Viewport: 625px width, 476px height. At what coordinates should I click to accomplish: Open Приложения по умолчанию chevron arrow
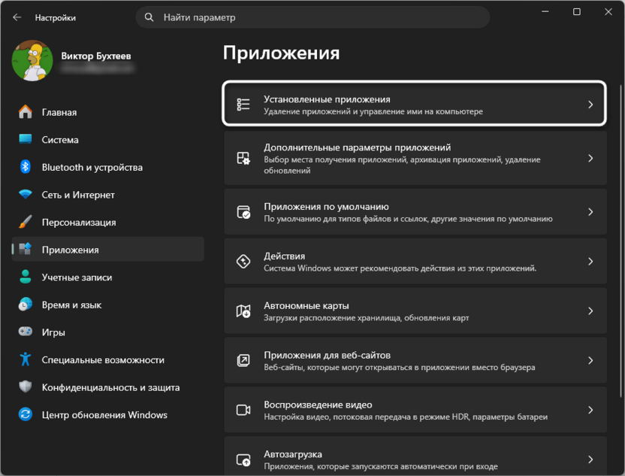click(590, 212)
